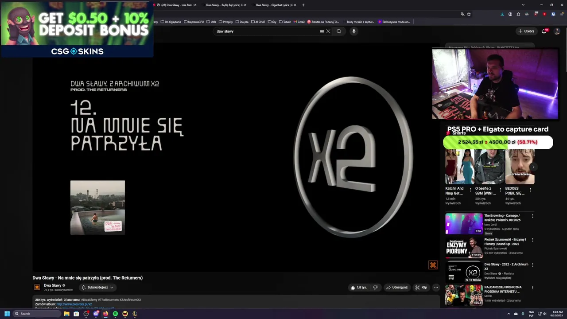Open options for Z Archiwum X2 playlist
The width and height of the screenshot is (567, 319).
tap(532, 265)
